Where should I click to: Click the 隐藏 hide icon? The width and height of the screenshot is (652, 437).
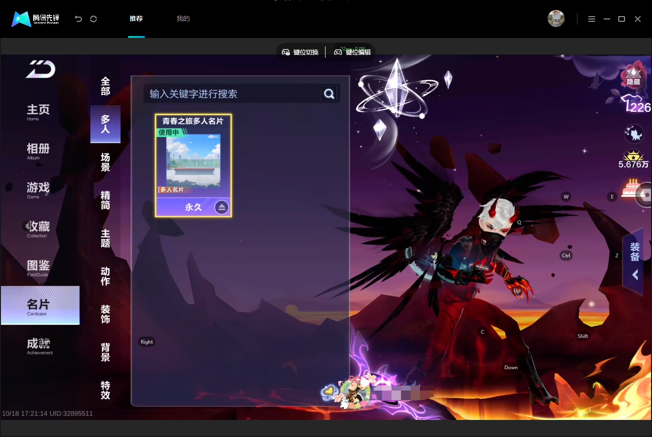(633, 76)
